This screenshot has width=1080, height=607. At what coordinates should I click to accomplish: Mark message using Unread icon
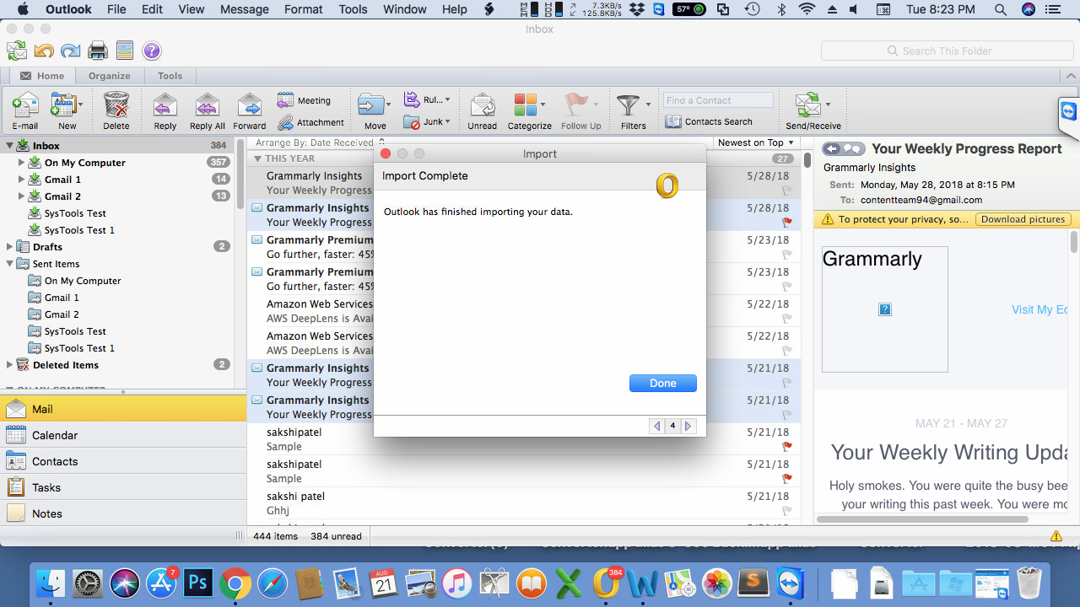pyautogui.click(x=483, y=105)
